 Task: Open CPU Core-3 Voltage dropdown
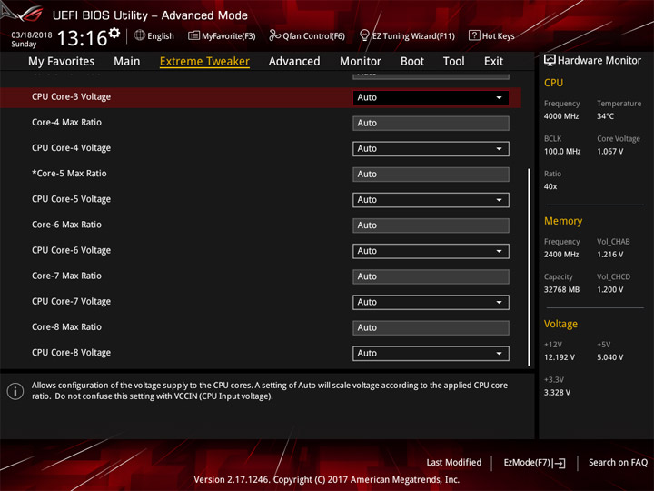(431, 97)
